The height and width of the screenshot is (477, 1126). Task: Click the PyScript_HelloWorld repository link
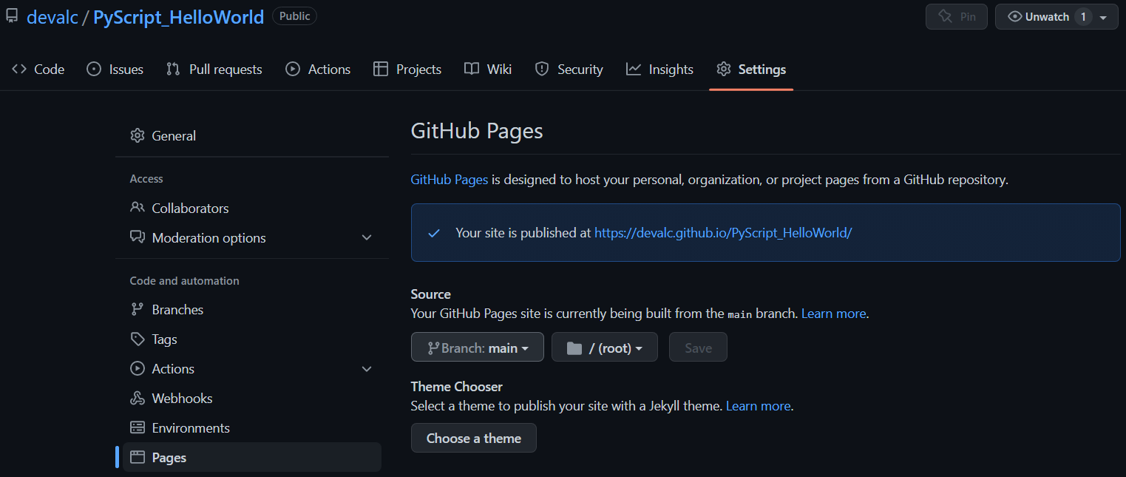pyautogui.click(x=178, y=17)
